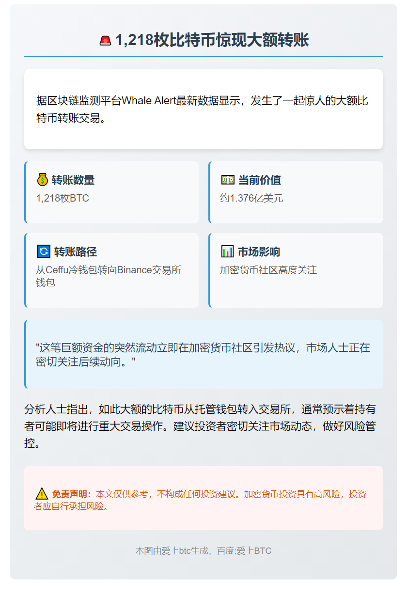Viewport: 407px width, 595px height.
Task: Select the 市场影响 card heading
Action: 259,251
